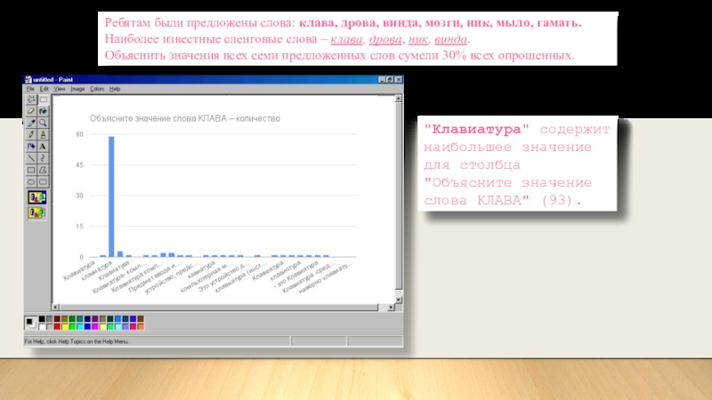
Task: Pick the Ellipse shape tool
Action: 31,180
